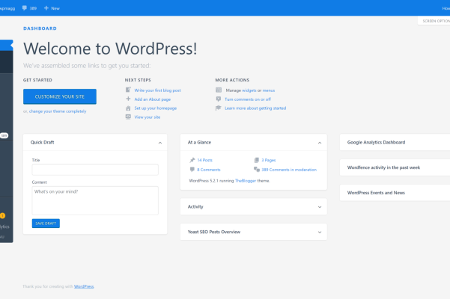450x299 pixels.
Task: Open the 8 Comments link
Action: 209,170
